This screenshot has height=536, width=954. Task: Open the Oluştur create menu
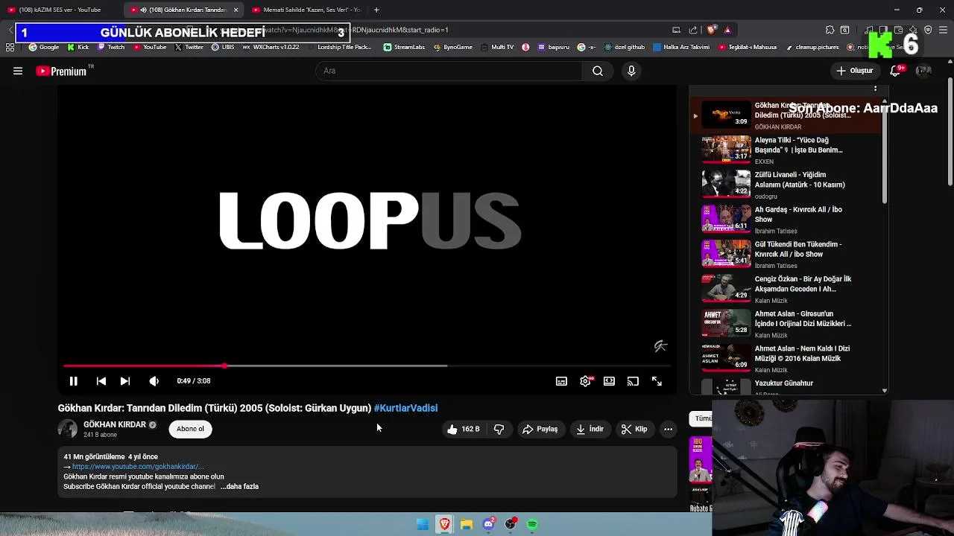pyautogui.click(x=854, y=71)
